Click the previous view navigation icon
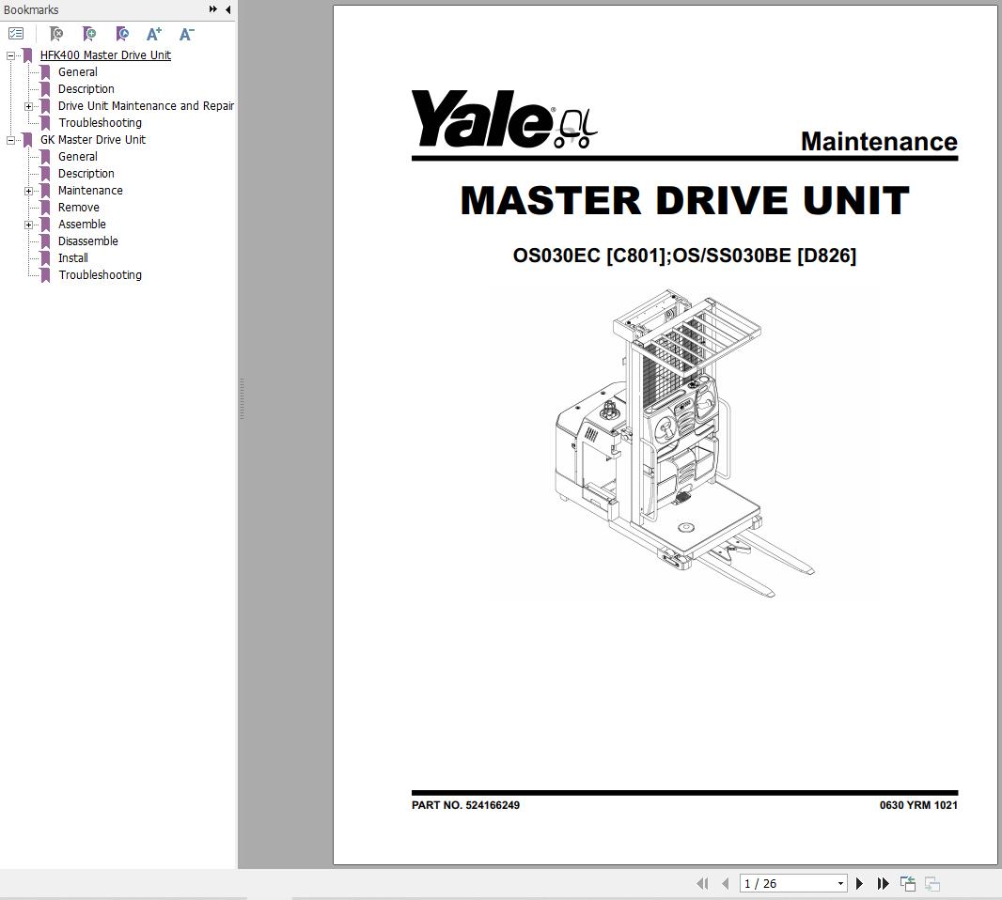1002x900 pixels. pos(907,883)
